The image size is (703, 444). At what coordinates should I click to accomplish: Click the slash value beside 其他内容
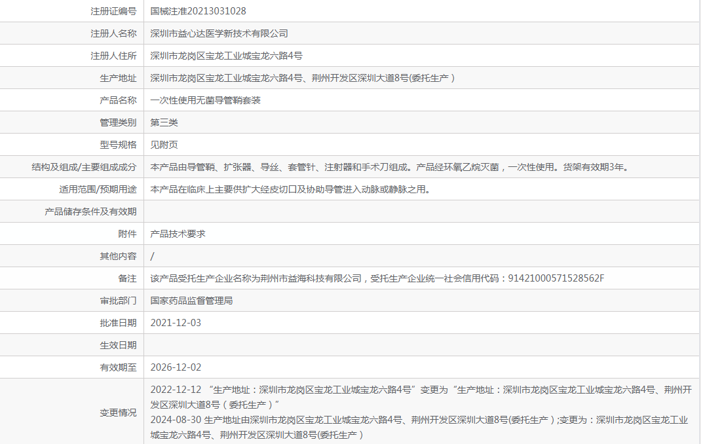[x=153, y=256]
